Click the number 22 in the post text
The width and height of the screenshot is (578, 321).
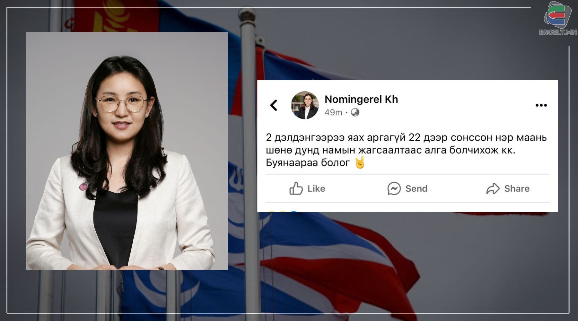tap(414, 137)
